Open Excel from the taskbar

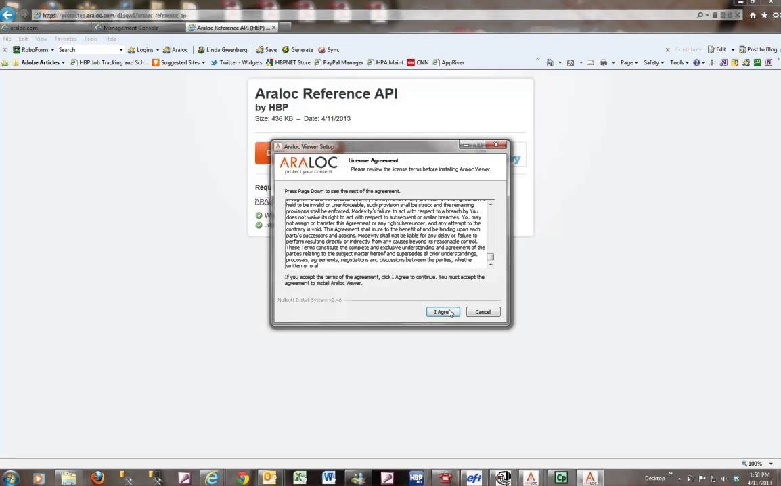(299, 478)
